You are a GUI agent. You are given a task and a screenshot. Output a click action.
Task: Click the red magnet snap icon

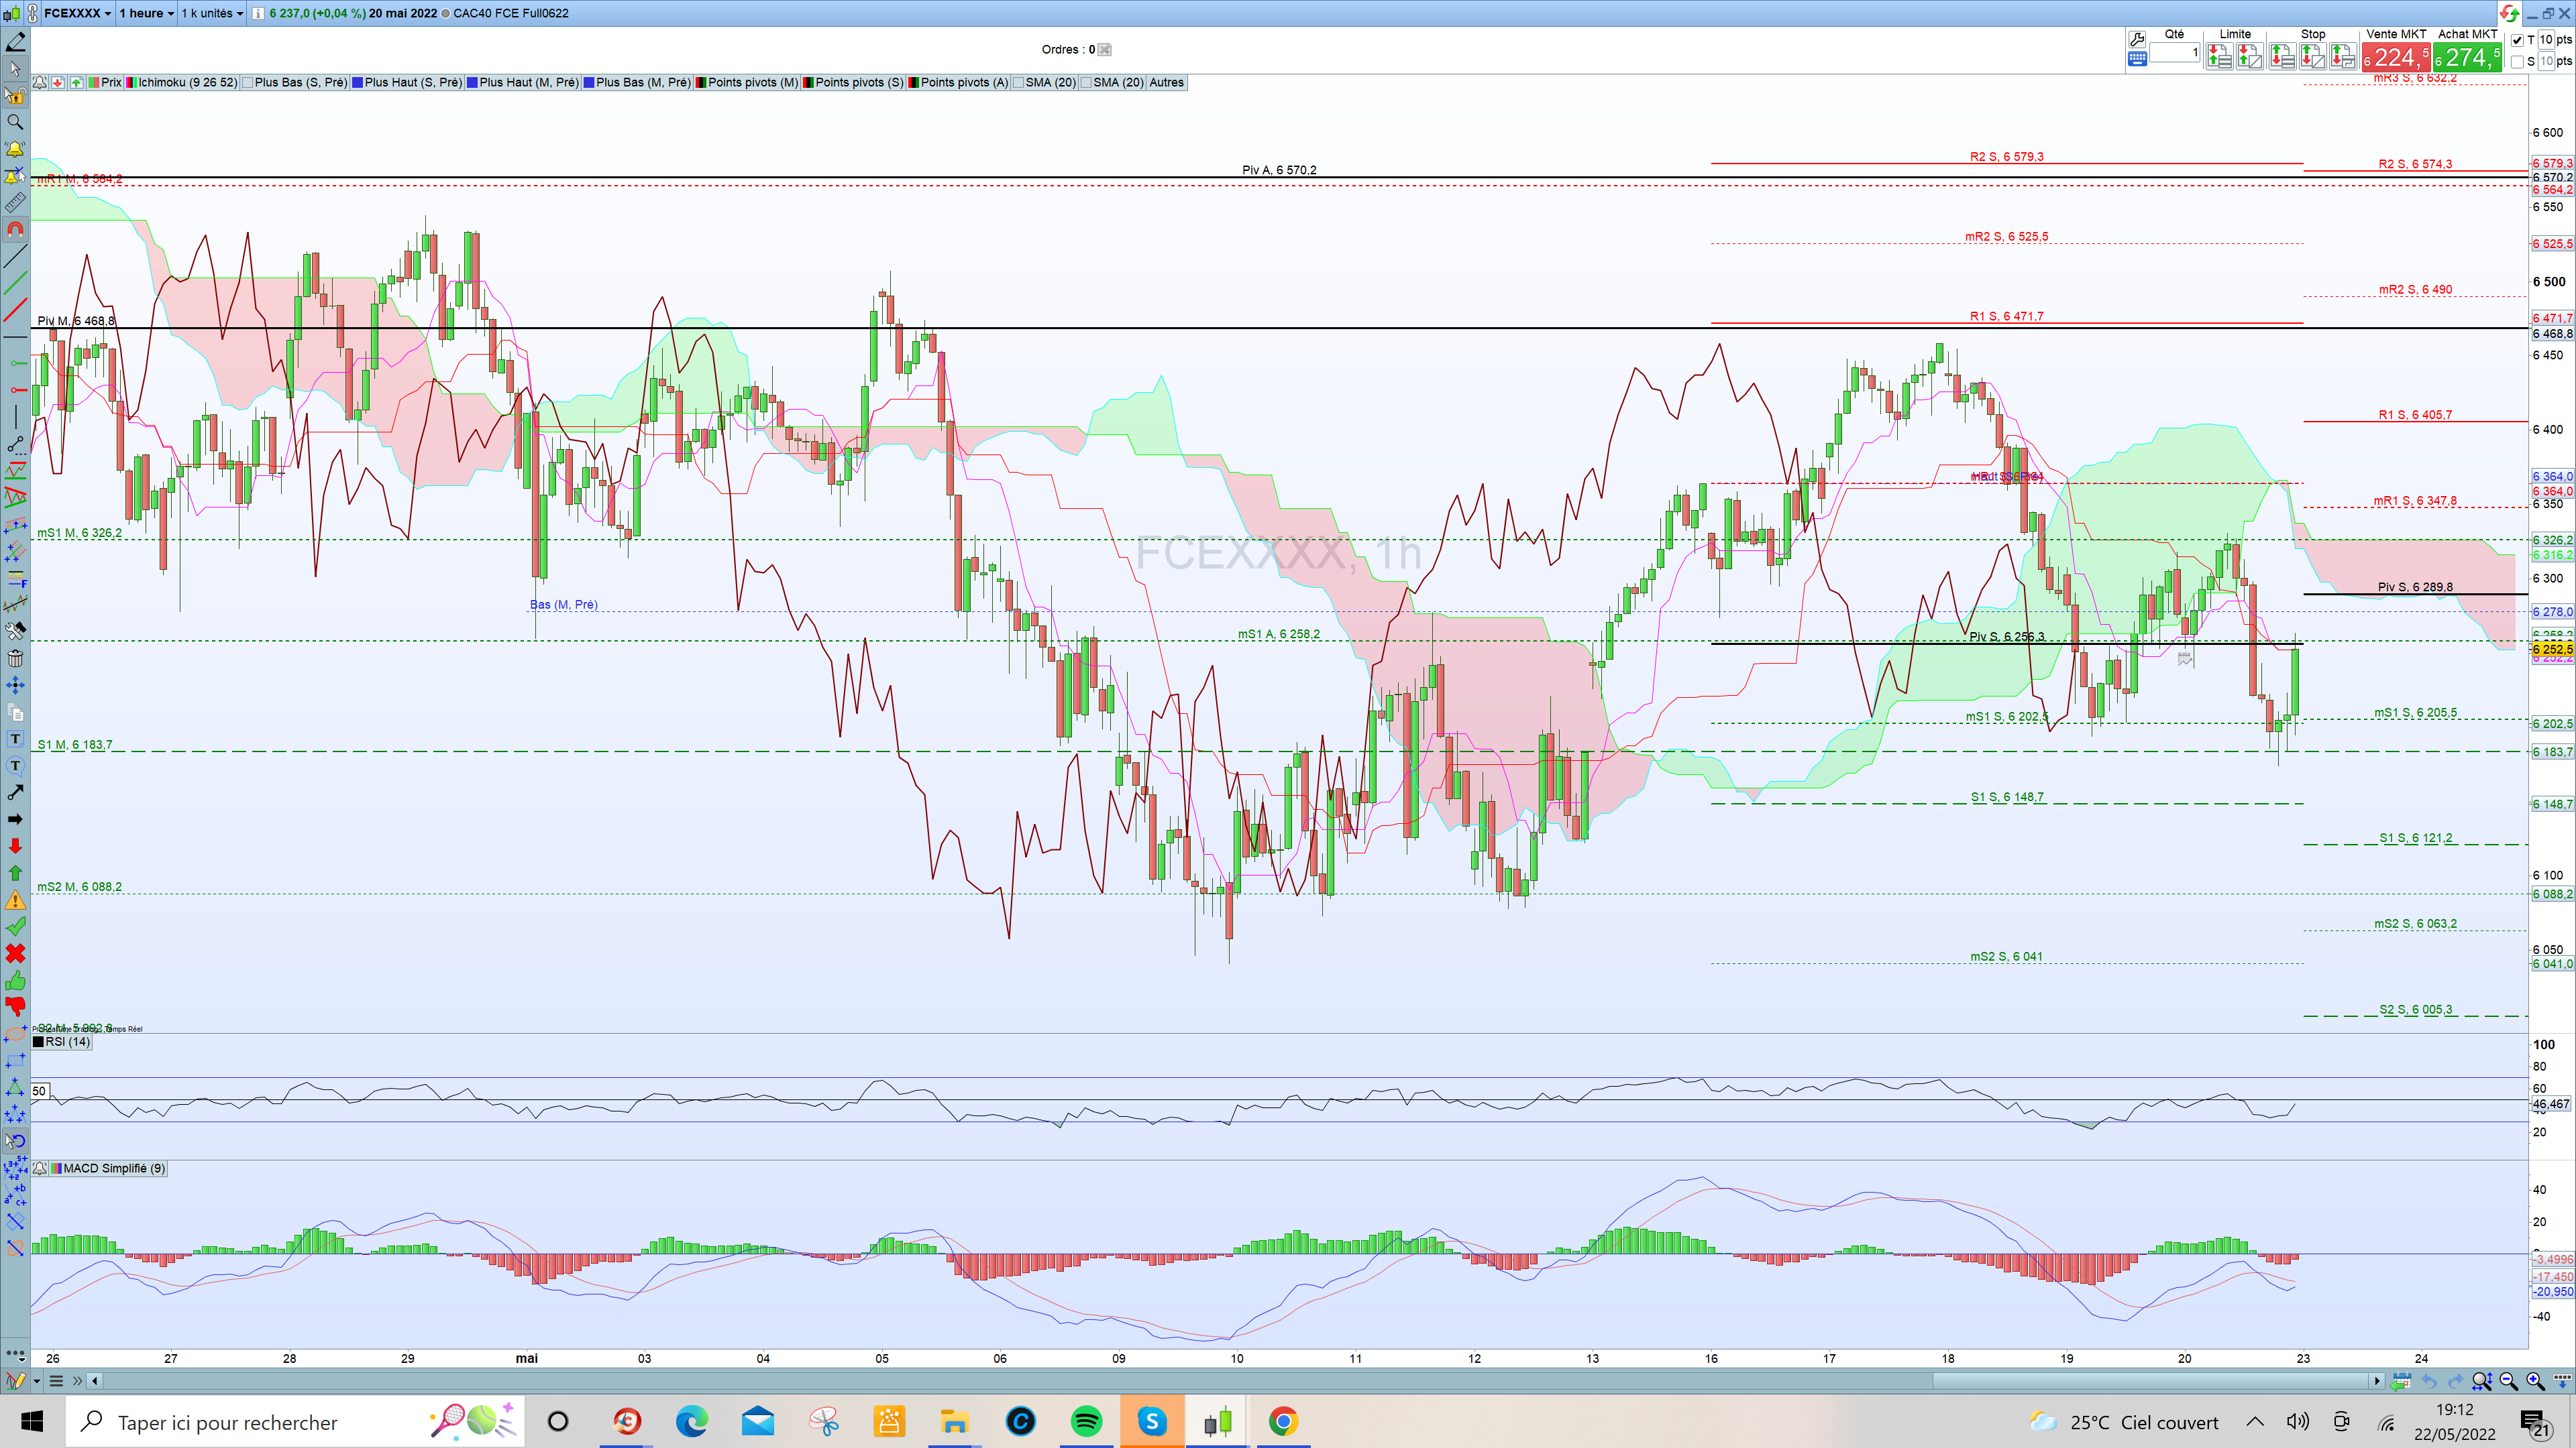click(15, 229)
